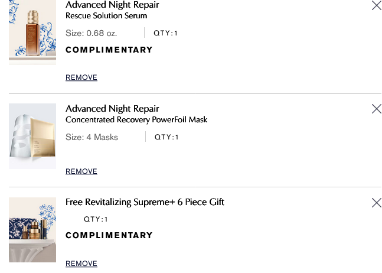This screenshot has width=382, height=273.
Task: Click REMOVE under the 6 Piece Gift
Action: [x=81, y=264]
